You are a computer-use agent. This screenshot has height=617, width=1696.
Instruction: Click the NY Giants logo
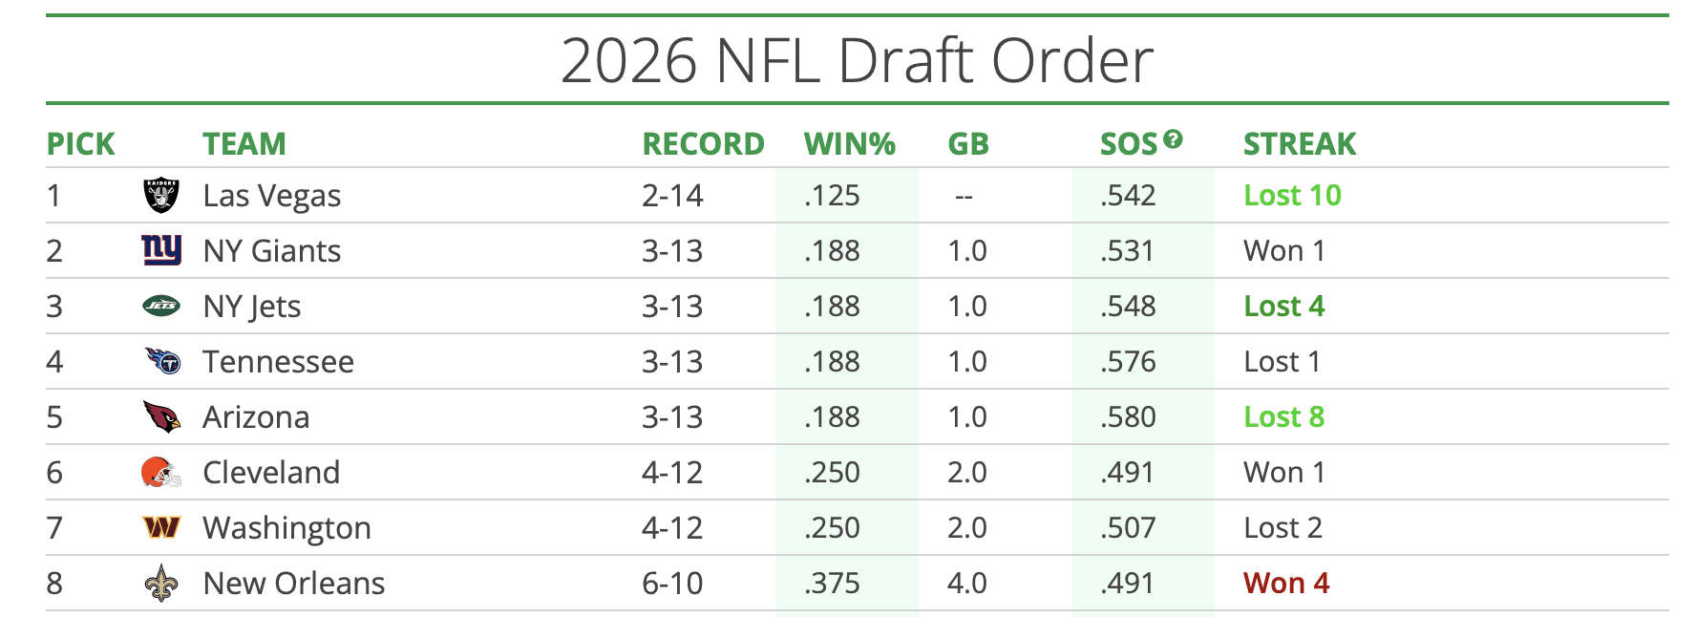[160, 250]
